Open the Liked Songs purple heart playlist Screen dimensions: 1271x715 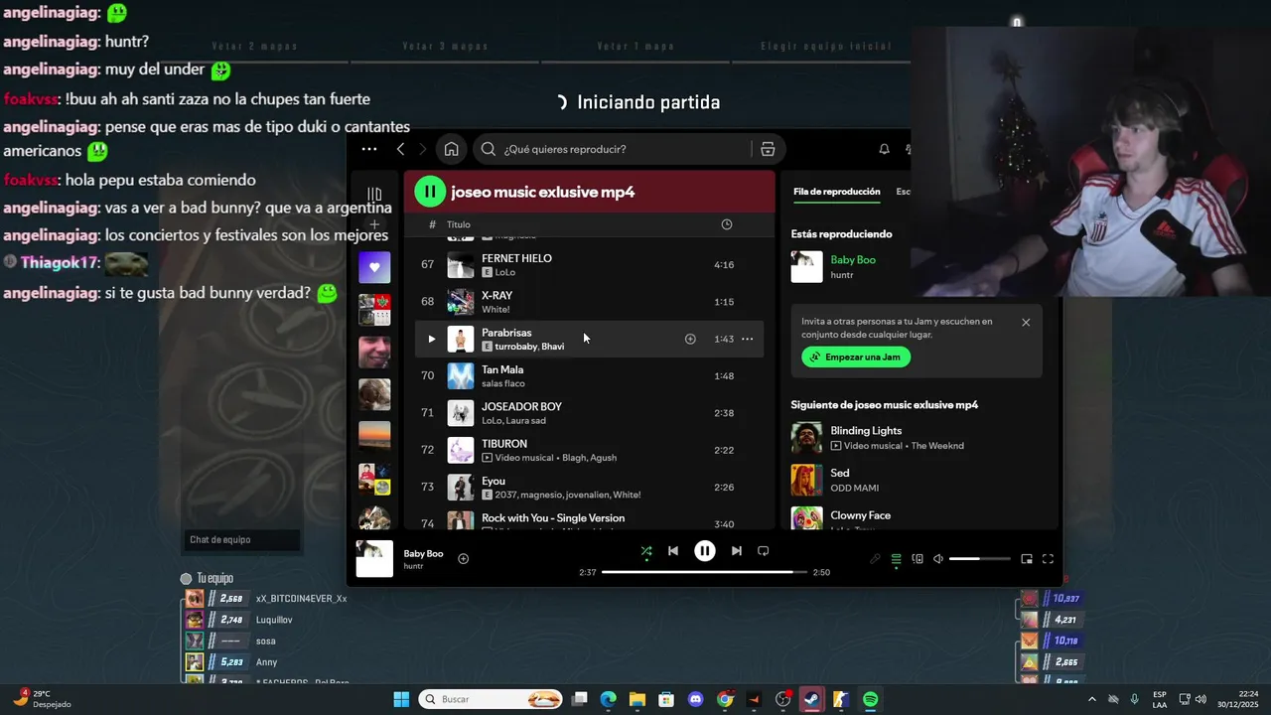(374, 267)
